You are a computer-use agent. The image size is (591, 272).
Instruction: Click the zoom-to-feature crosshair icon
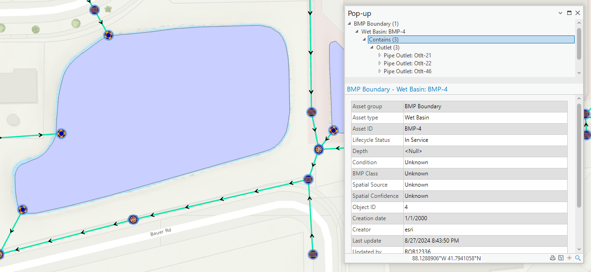tap(569, 258)
